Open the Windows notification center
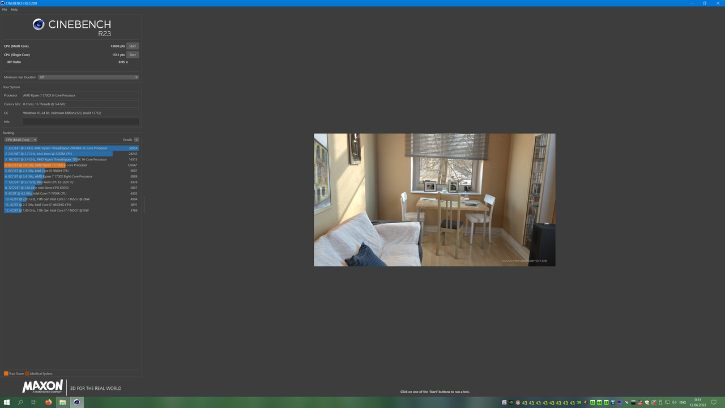 (714, 402)
